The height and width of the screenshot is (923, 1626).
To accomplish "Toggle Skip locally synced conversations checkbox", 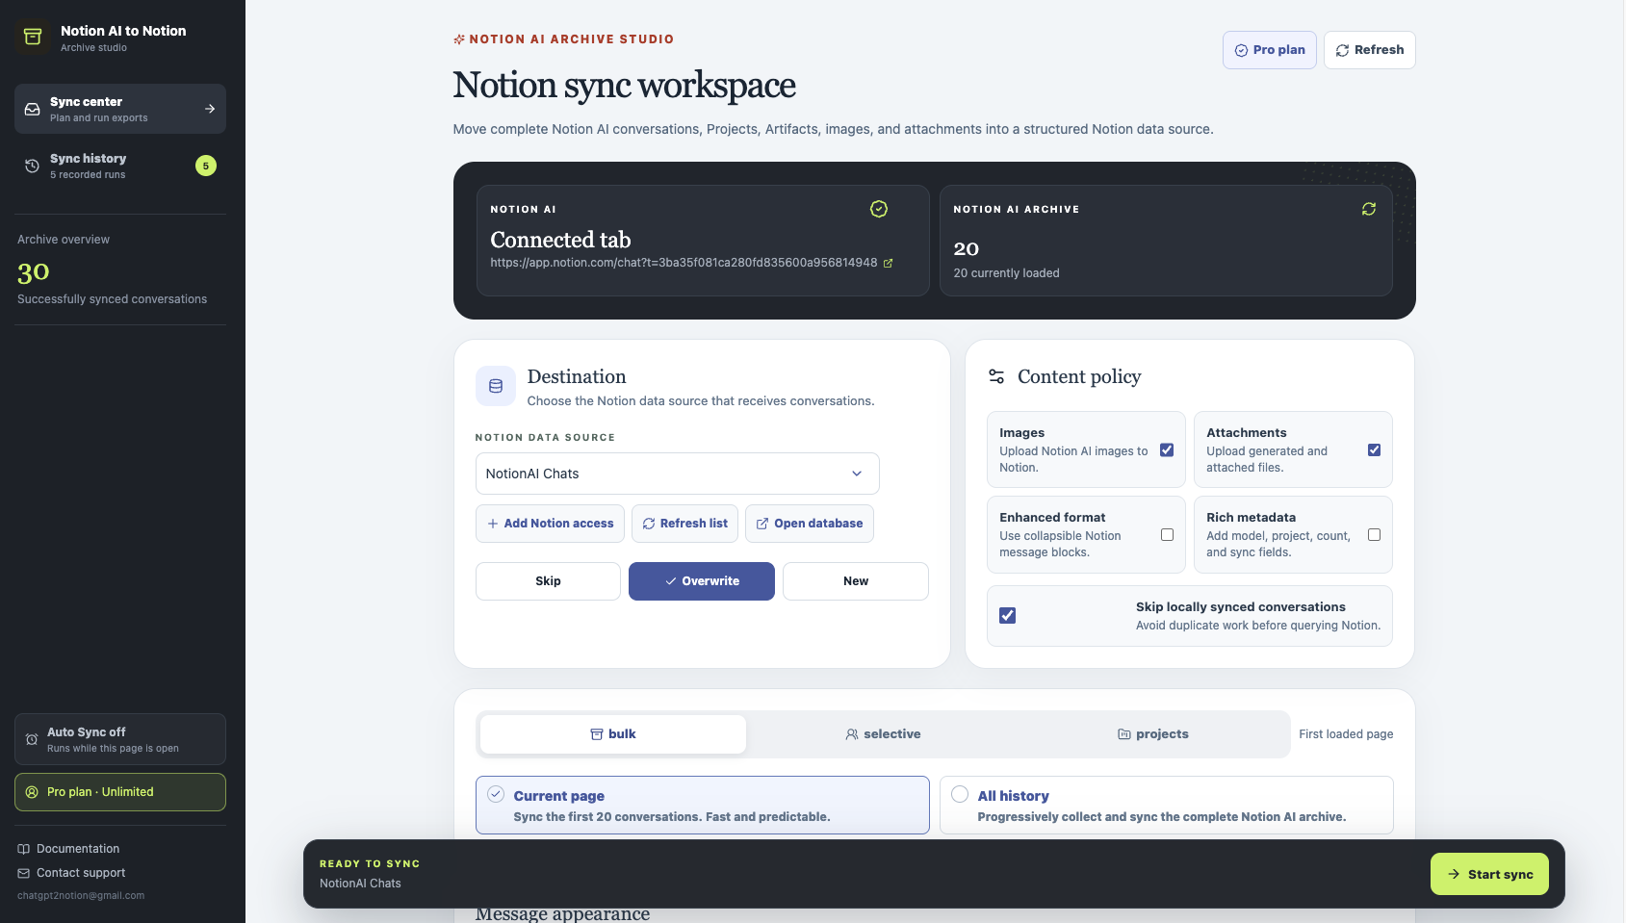I will [x=1007, y=616].
